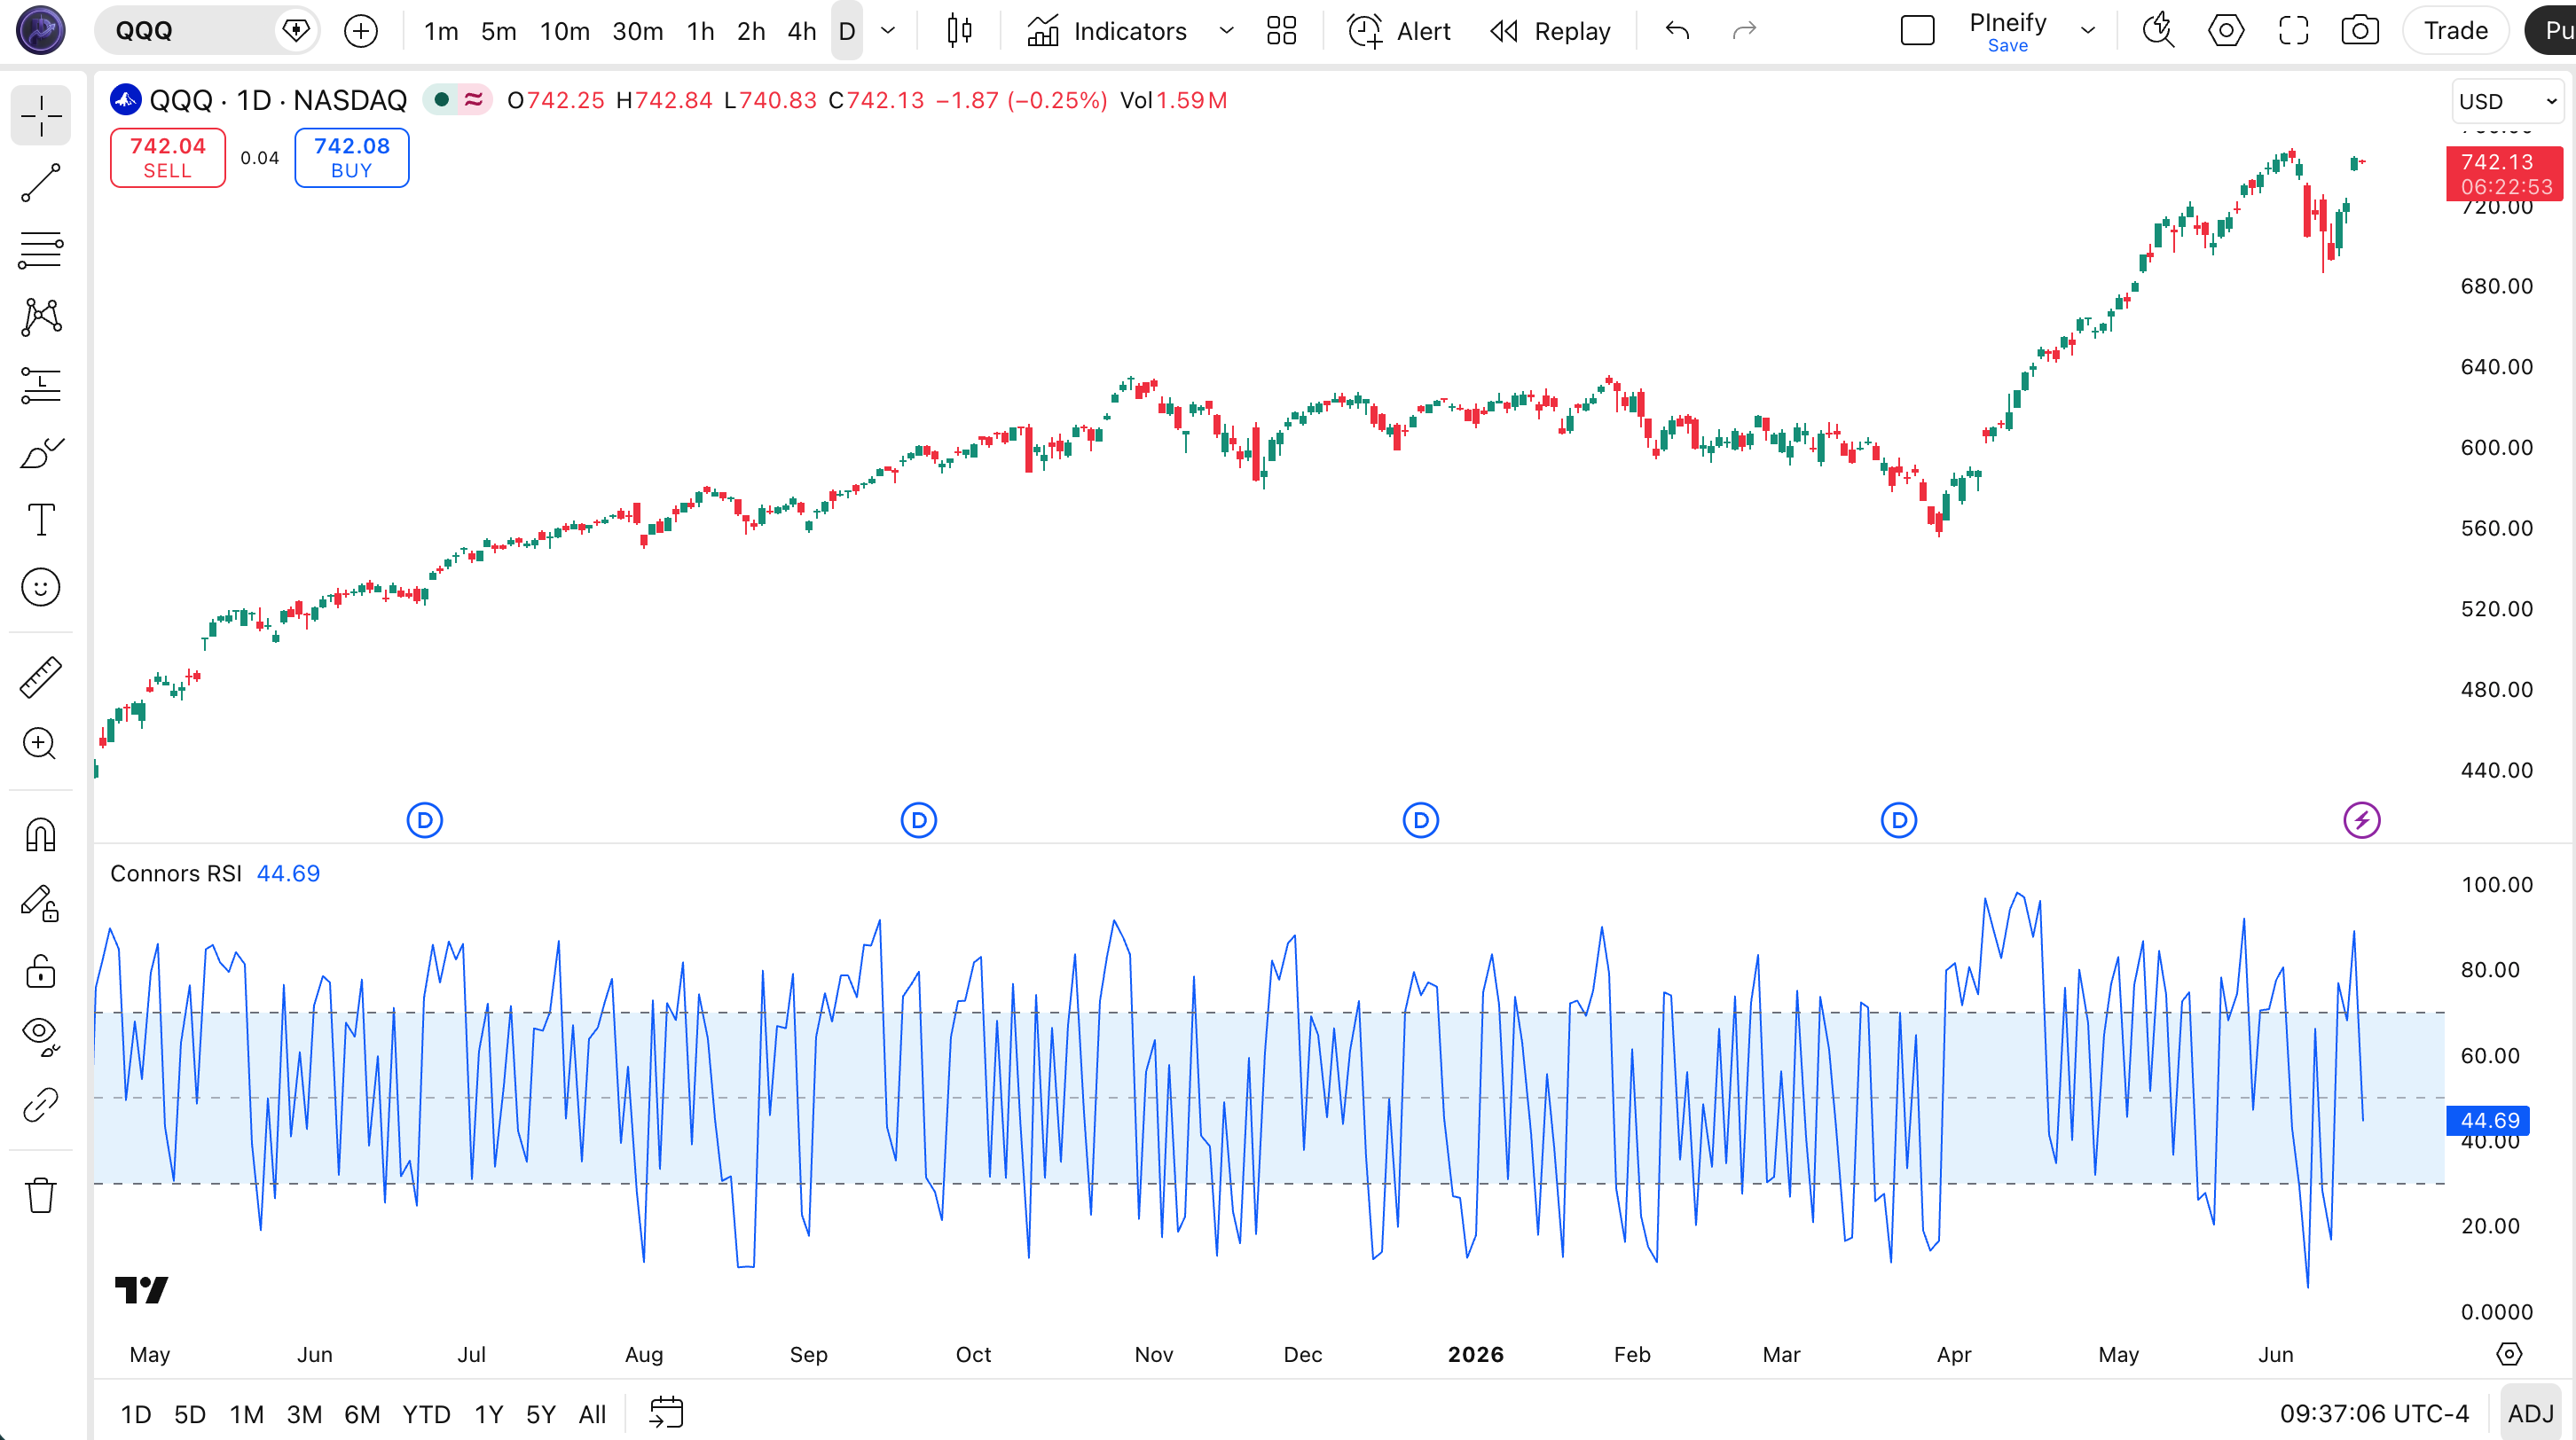This screenshot has height=1440, width=2576.
Task: Click the 742.04 SELL button
Action: [x=168, y=158]
